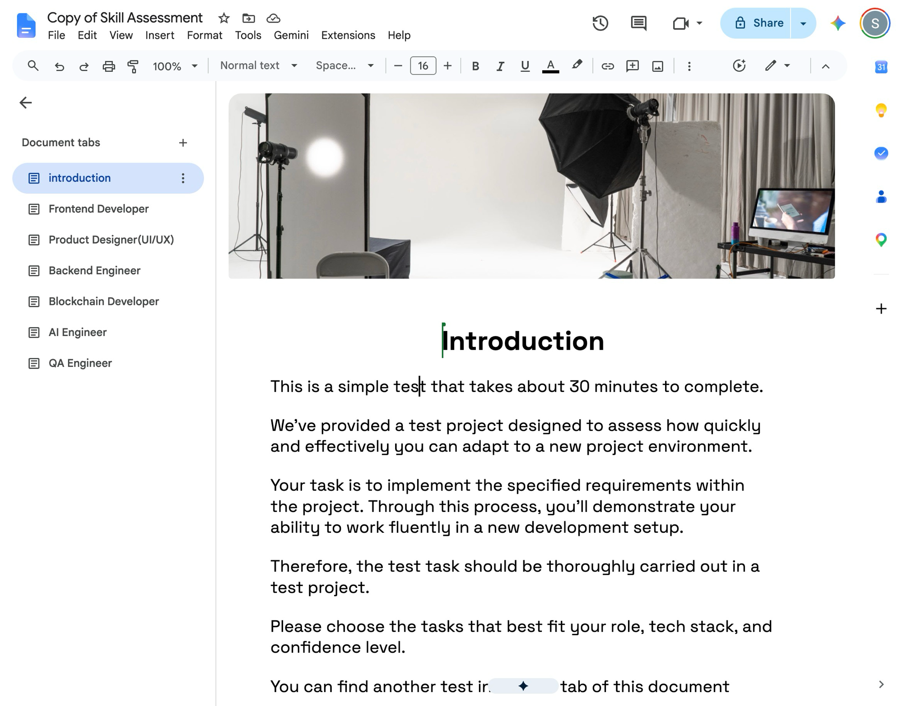Open the editing mode pencil dropdown
The height and width of the screenshot is (706, 903).
(777, 66)
